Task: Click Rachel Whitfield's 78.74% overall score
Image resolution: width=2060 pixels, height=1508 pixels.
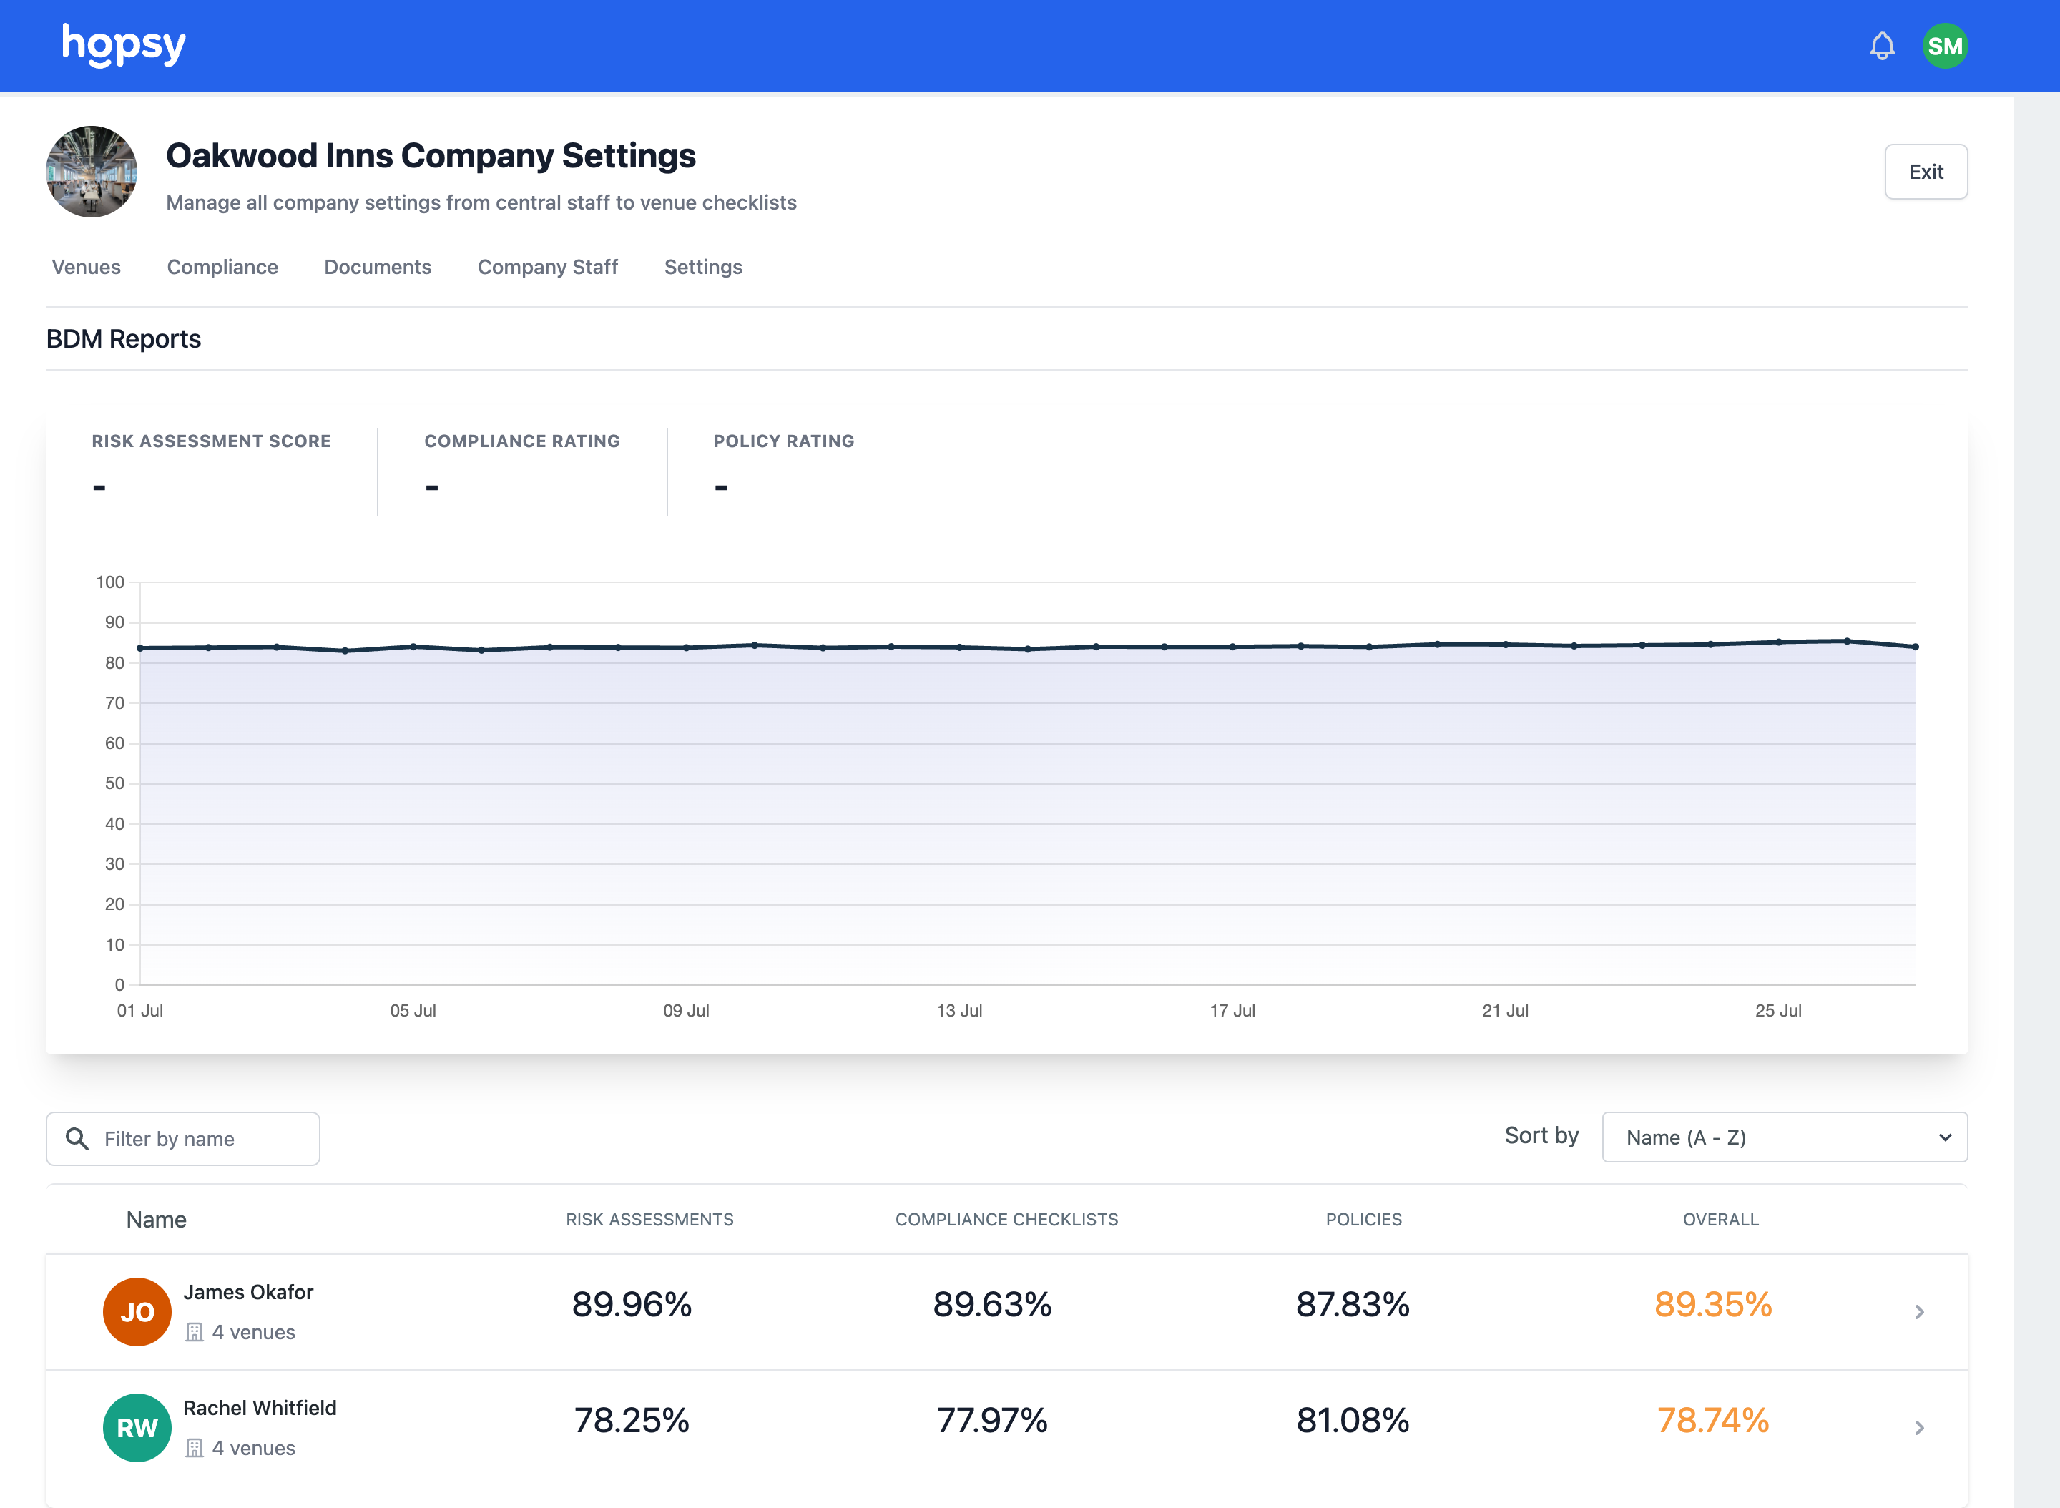Action: [1713, 1421]
